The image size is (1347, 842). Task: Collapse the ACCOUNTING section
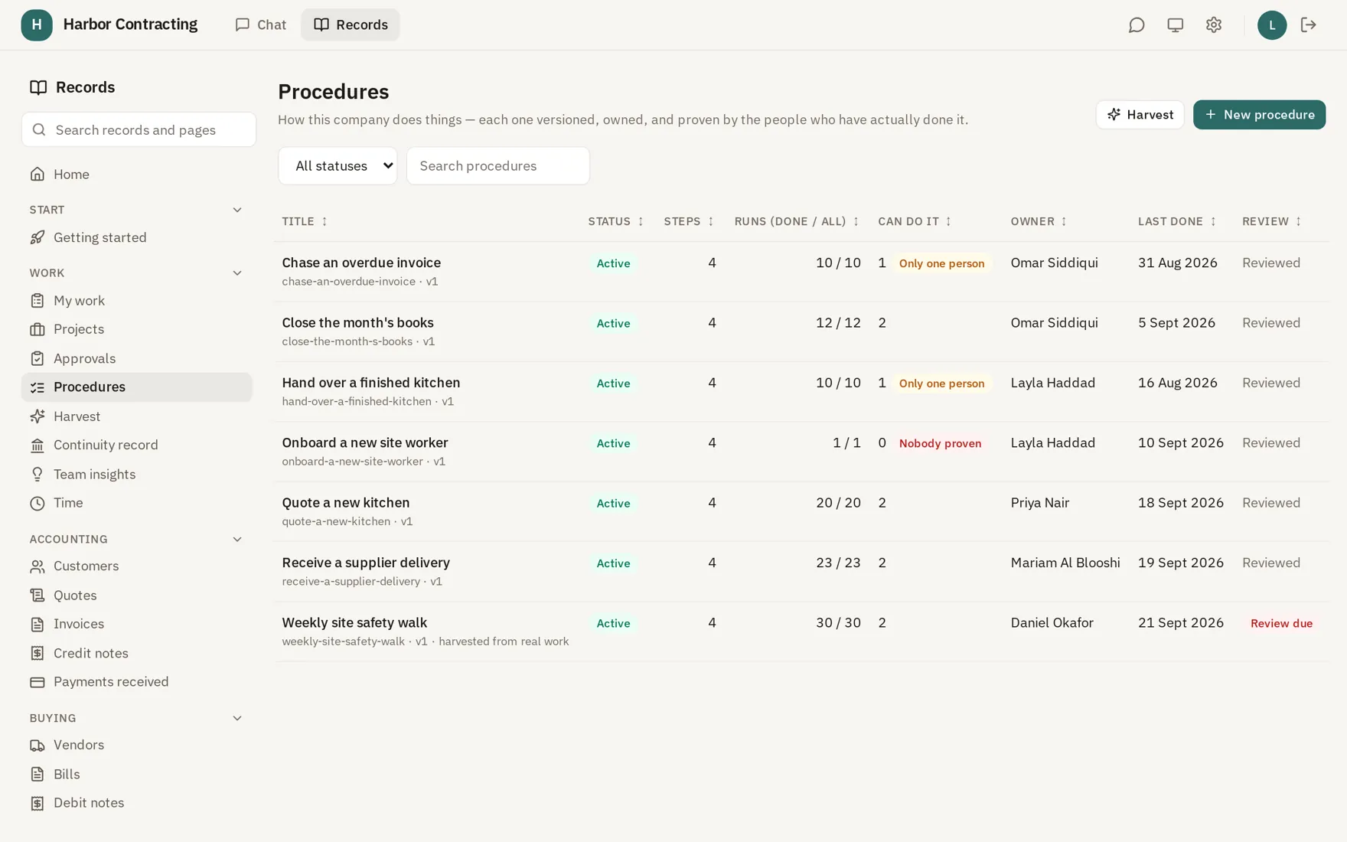tap(237, 539)
